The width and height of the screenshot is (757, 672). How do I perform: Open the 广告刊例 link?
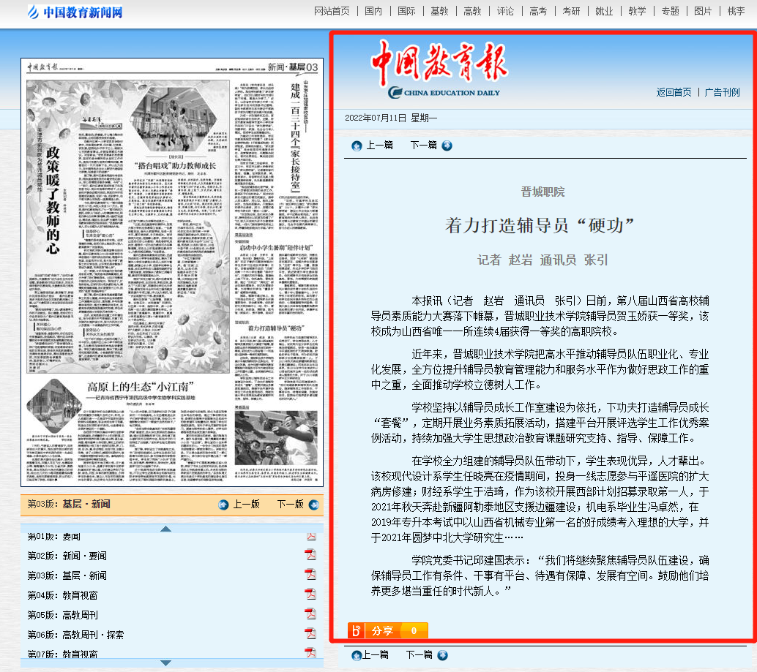coord(722,92)
